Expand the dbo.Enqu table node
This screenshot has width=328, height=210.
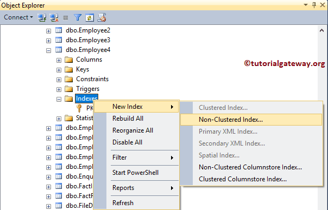[48, 178]
